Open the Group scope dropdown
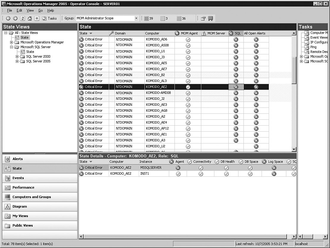This screenshot has height=248, width=330. point(136,18)
